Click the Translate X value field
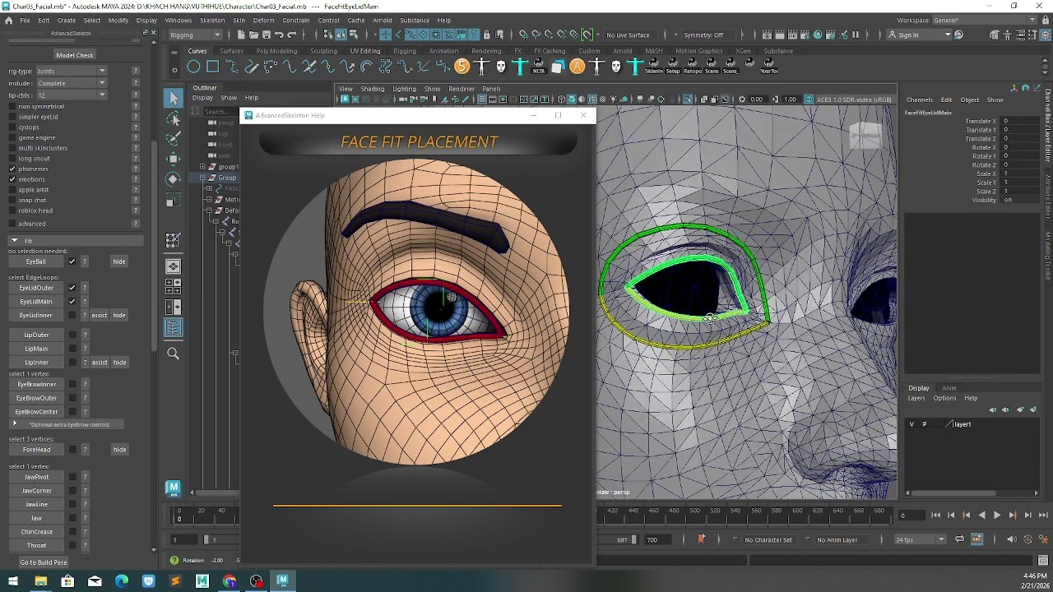 pos(1020,121)
